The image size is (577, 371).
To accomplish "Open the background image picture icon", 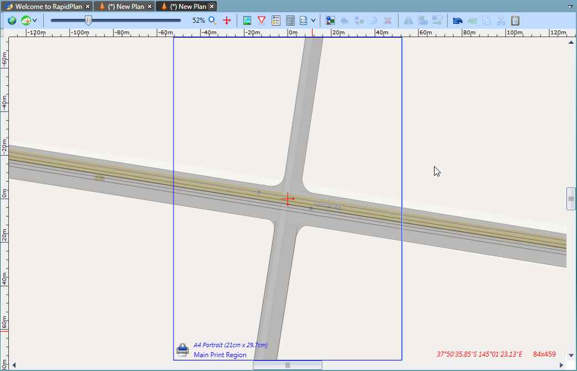I will pos(247,20).
